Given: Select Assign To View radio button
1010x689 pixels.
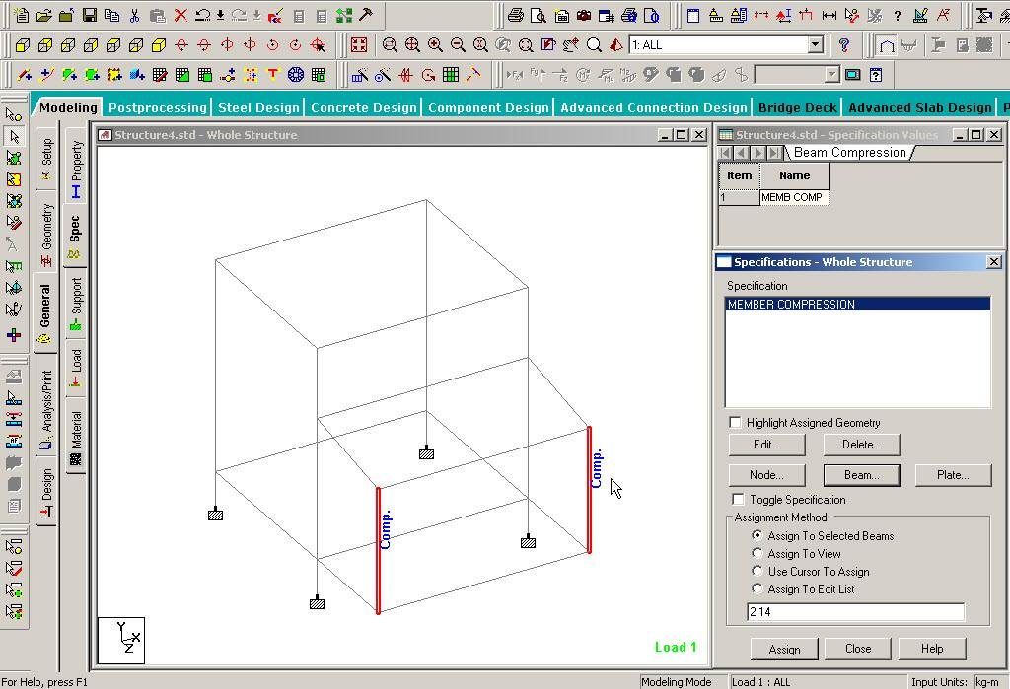Looking at the screenshot, I should point(757,553).
